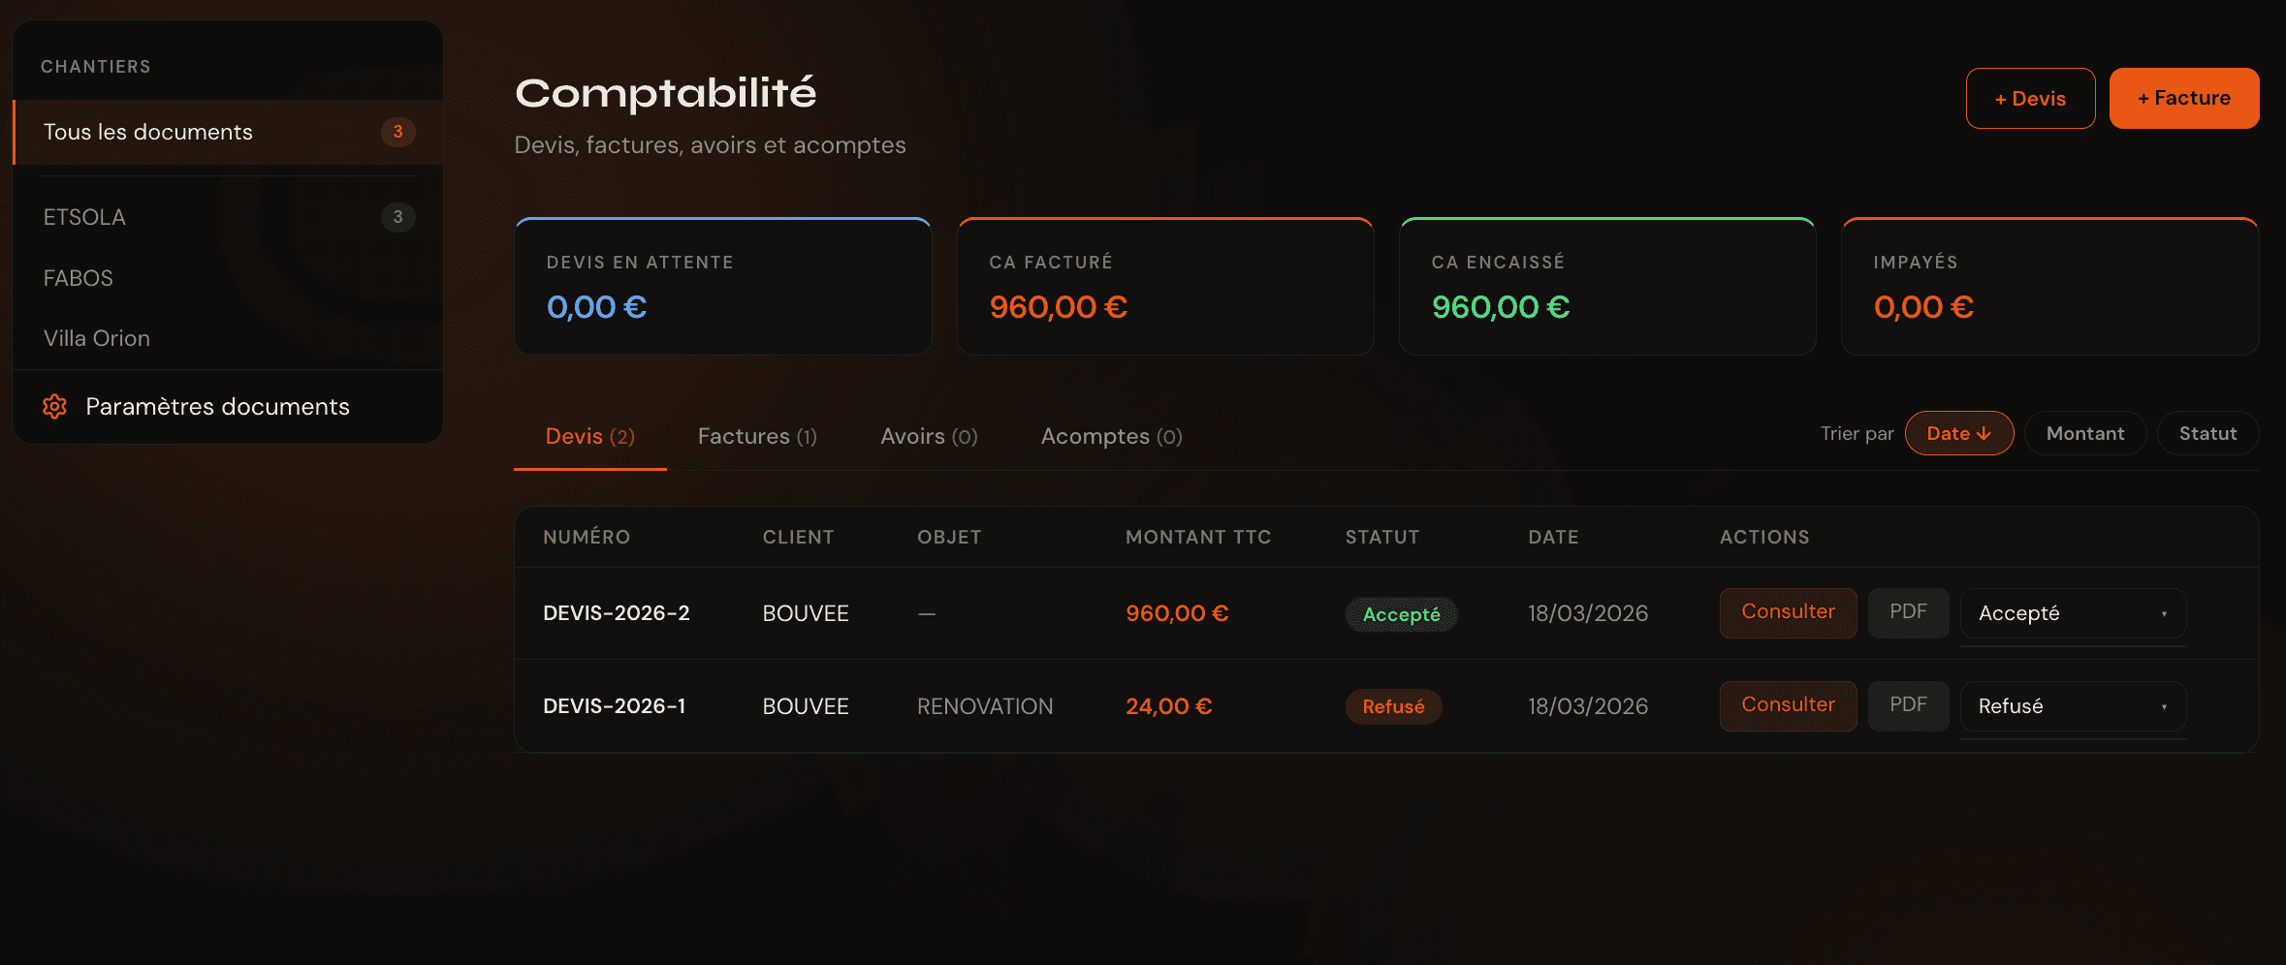2286x965 pixels.
Task: Open status dropdown for DEVIS-2026-1
Action: [2072, 706]
